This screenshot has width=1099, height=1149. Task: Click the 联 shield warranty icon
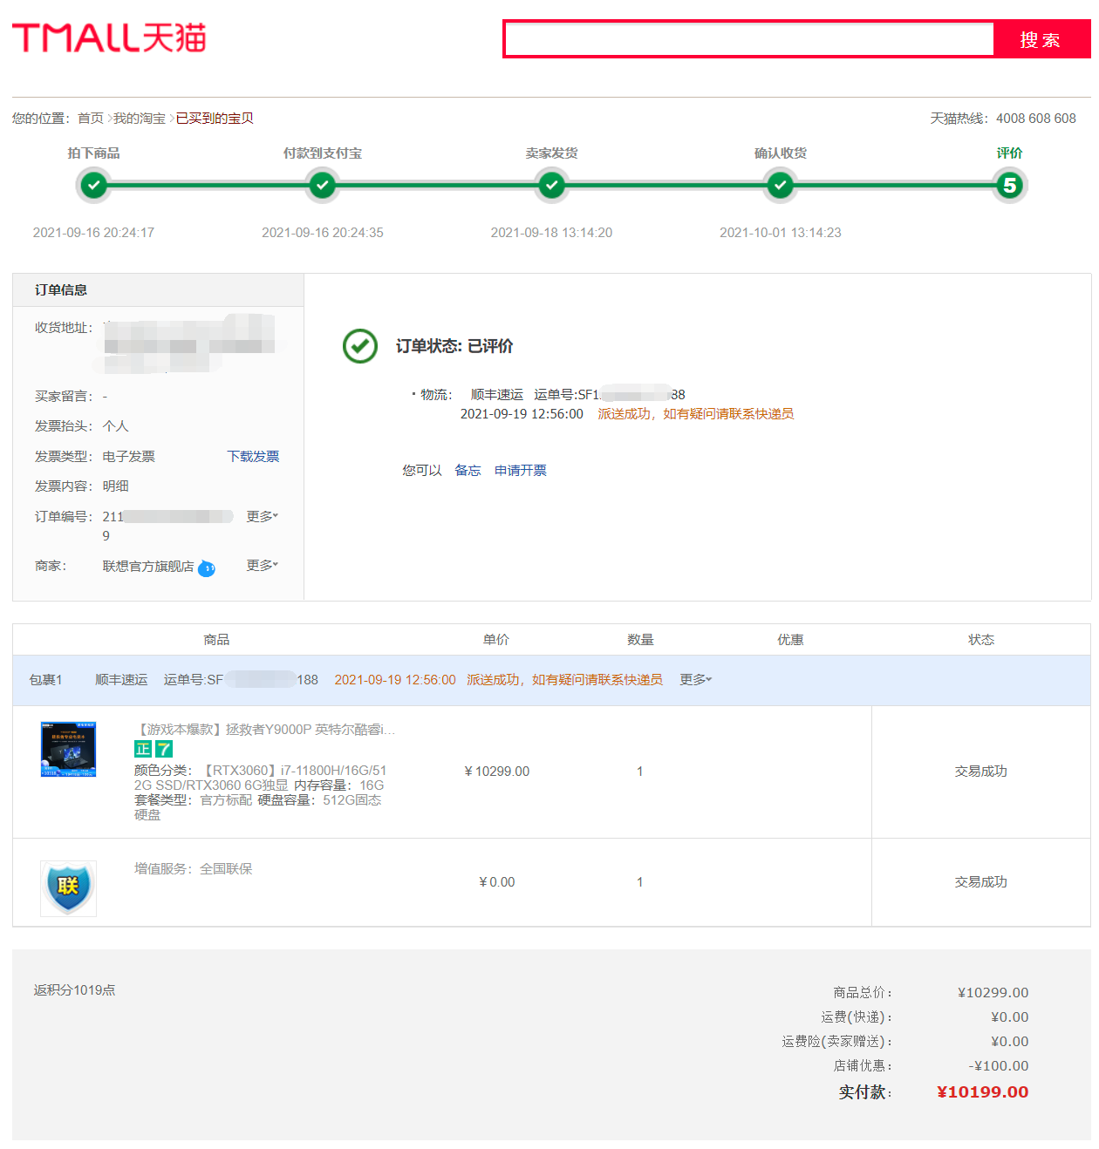point(68,888)
